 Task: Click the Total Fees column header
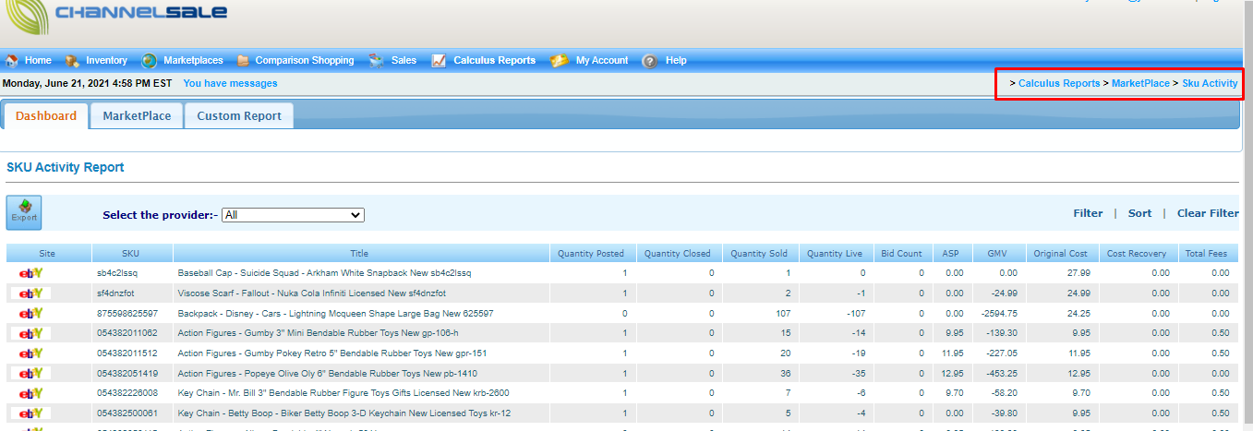pyautogui.click(x=1207, y=254)
